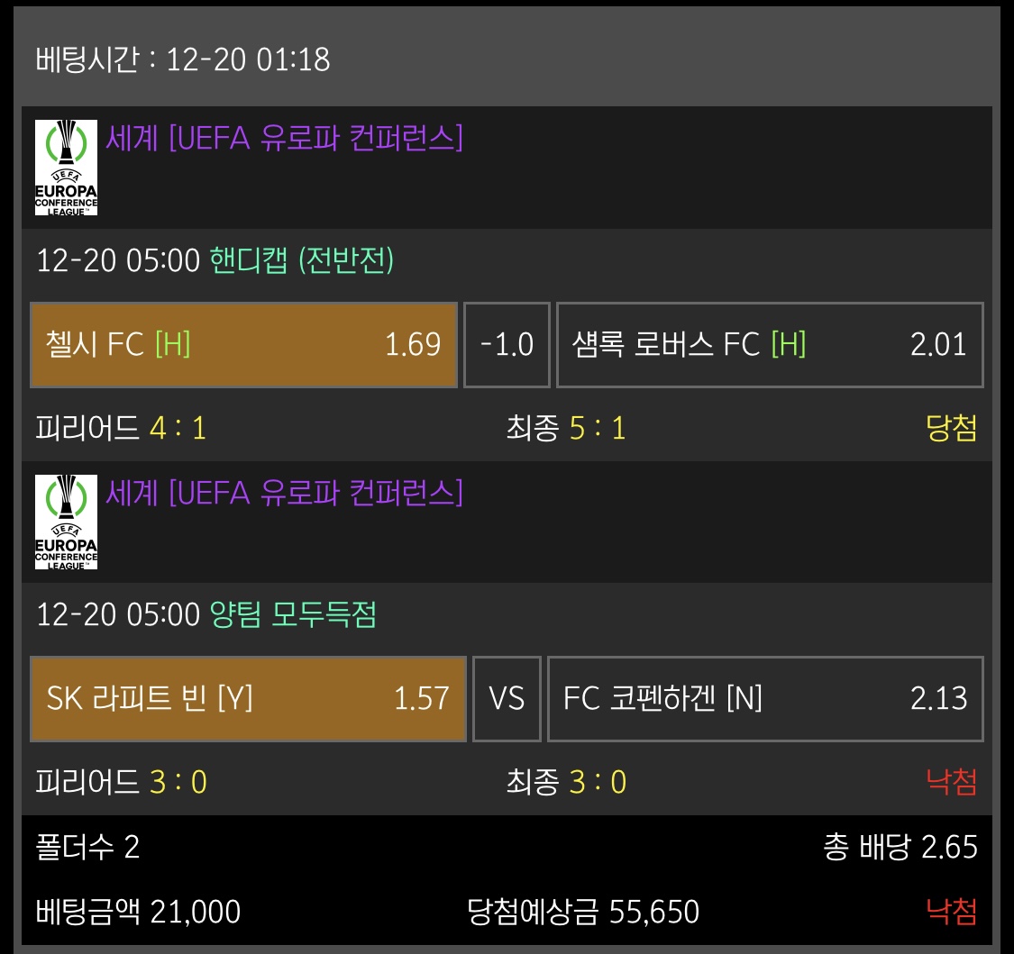The height and width of the screenshot is (954, 1014).
Task: Open the league link above the 핸디캡 (전반전) market
Action: point(284,138)
